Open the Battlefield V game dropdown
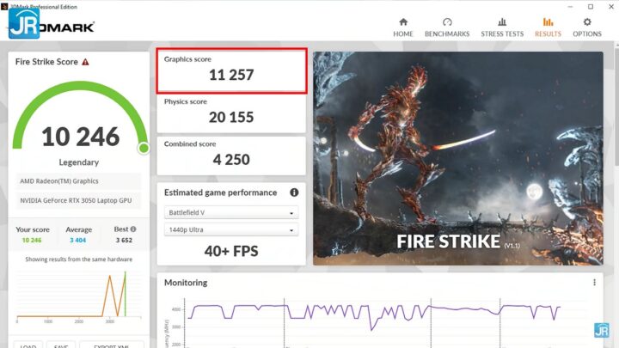Viewport: 619px width, 348px height. click(230, 213)
